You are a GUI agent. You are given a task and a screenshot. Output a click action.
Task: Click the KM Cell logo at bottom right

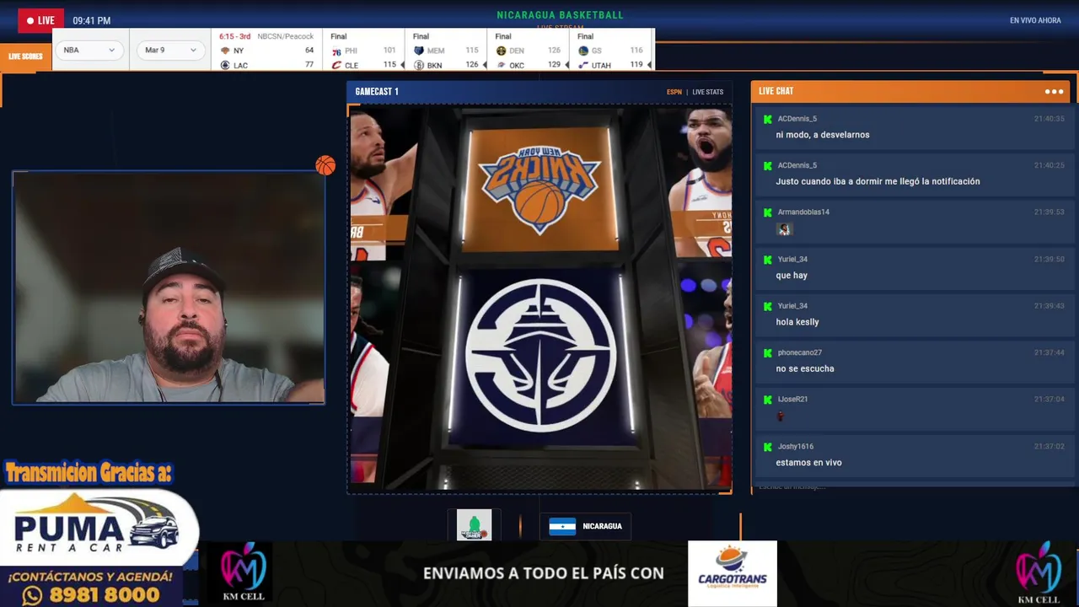pyautogui.click(x=1038, y=573)
